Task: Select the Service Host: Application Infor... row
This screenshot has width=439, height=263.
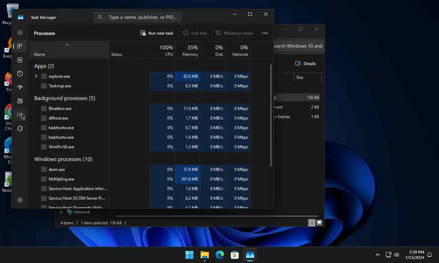Action: click(x=140, y=189)
